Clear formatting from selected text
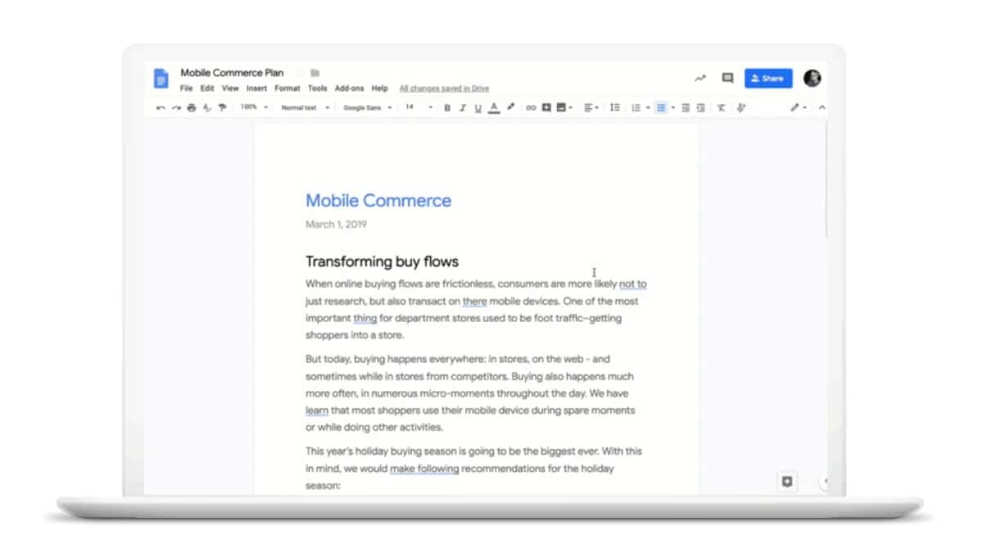The width and height of the screenshot is (983, 554). click(x=722, y=107)
